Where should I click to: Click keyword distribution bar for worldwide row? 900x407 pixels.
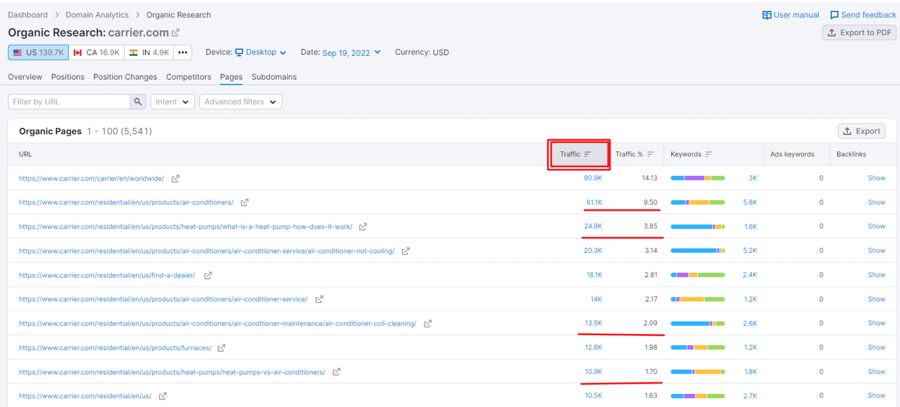(698, 178)
